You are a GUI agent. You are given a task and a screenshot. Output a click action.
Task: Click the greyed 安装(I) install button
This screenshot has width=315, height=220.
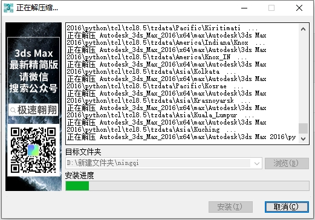point(230,207)
